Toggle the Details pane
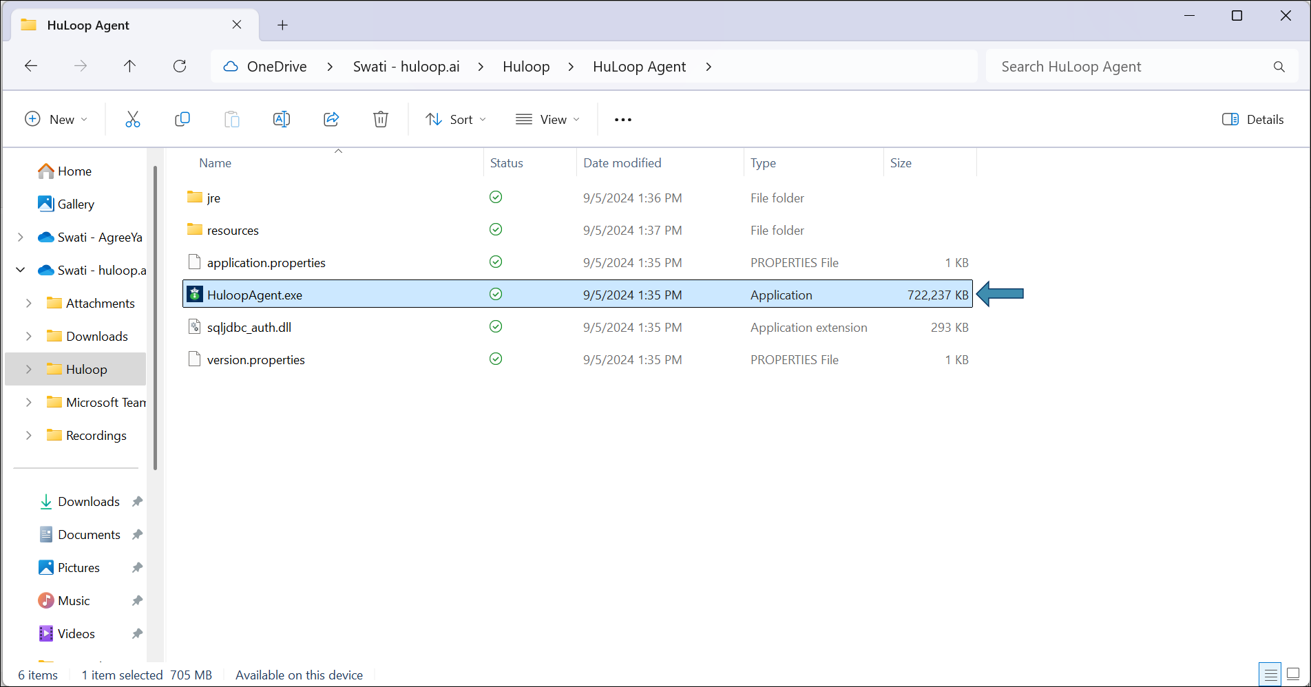The height and width of the screenshot is (687, 1311). [x=1252, y=119]
